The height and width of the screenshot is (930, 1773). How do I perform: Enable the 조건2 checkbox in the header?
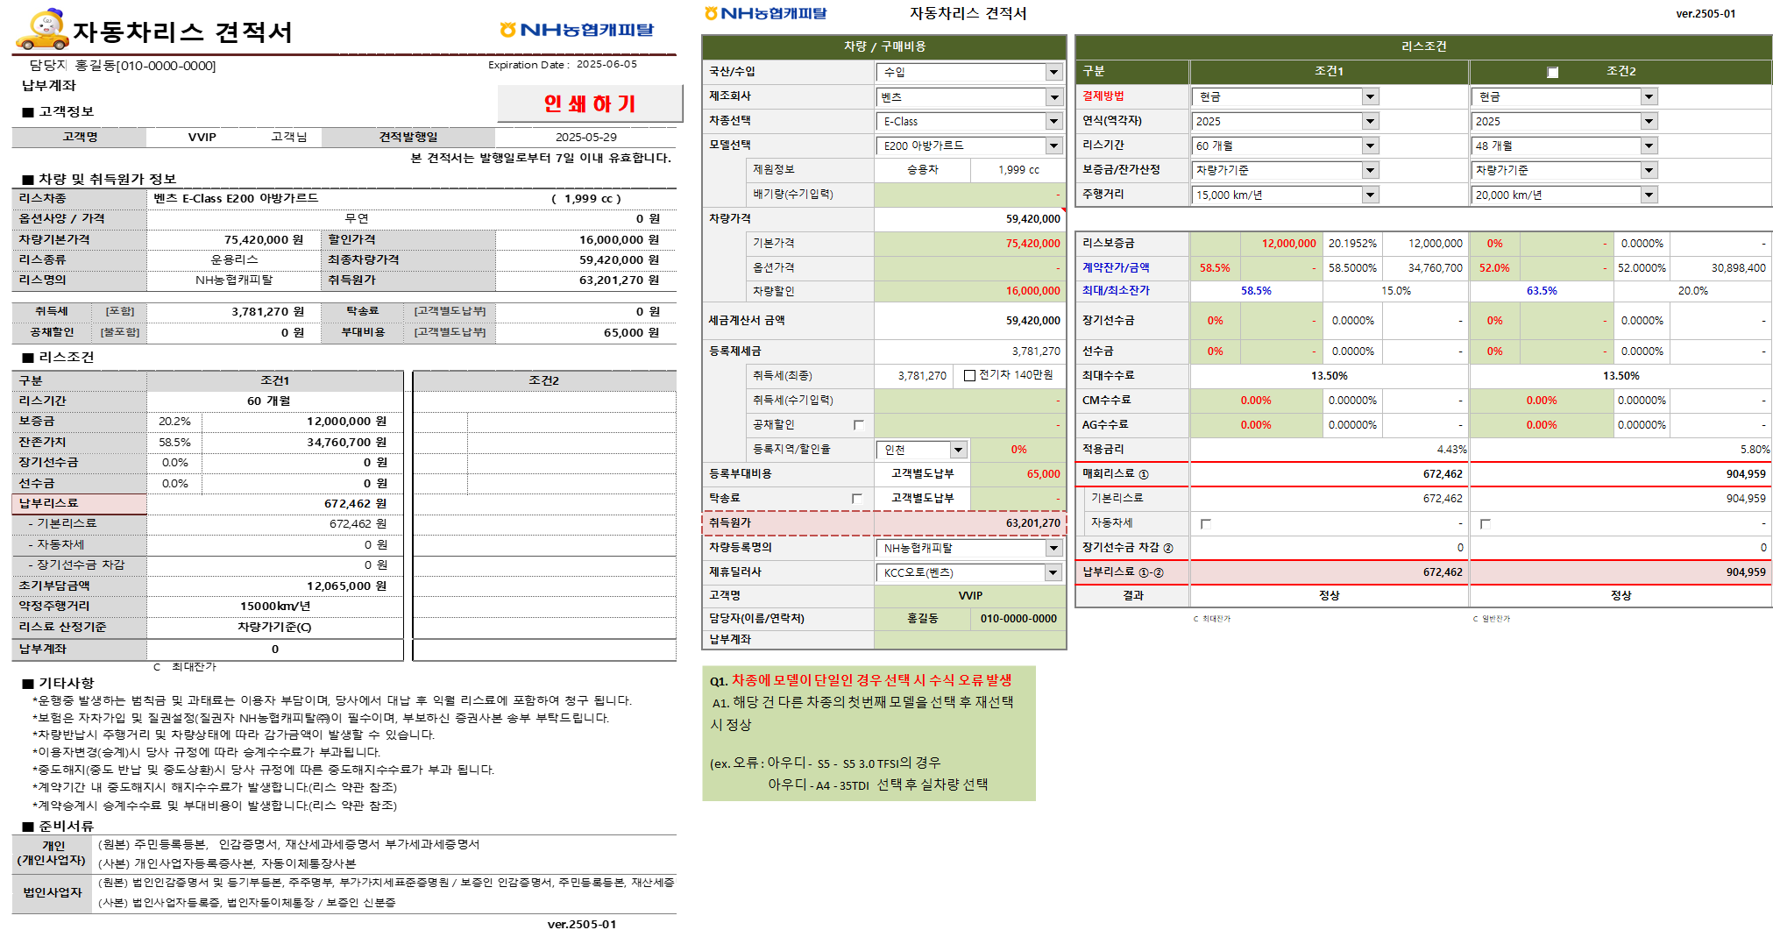click(1552, 72)
